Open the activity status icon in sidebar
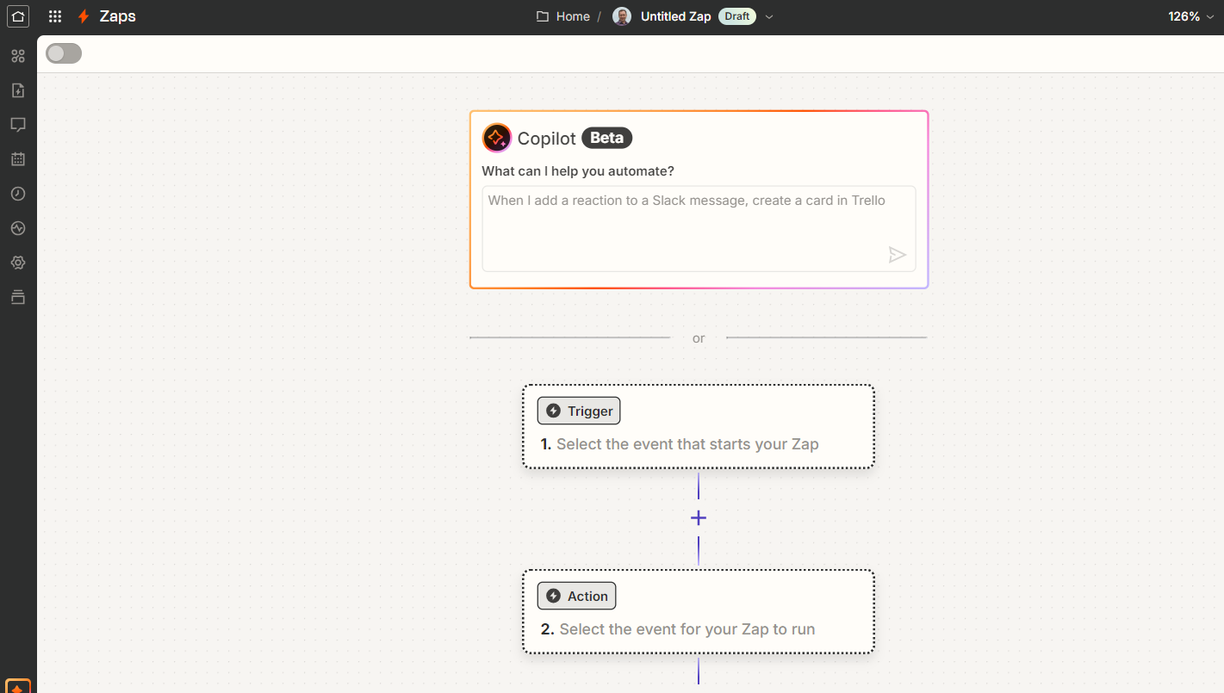The image size is (1224, 693). pyautogui.click(x=18, y=228)
